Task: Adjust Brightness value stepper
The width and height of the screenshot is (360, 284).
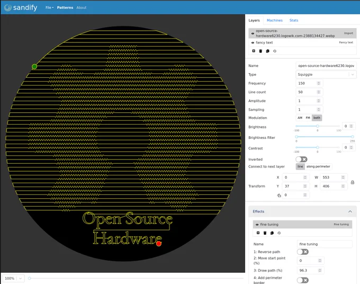Action: (x=352, y=126)
